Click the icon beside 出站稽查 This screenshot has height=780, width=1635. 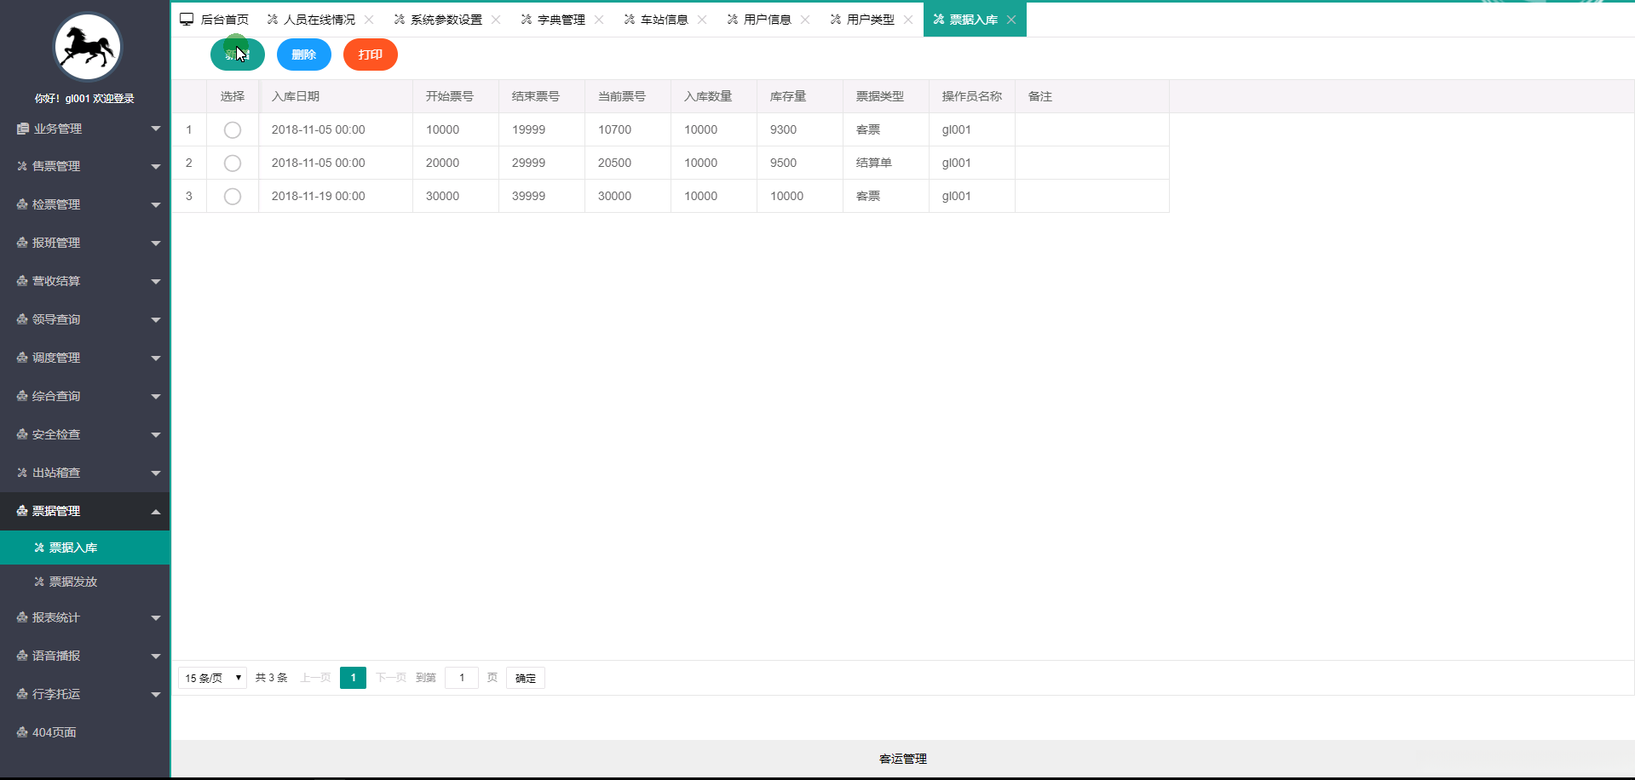(22, 473)
